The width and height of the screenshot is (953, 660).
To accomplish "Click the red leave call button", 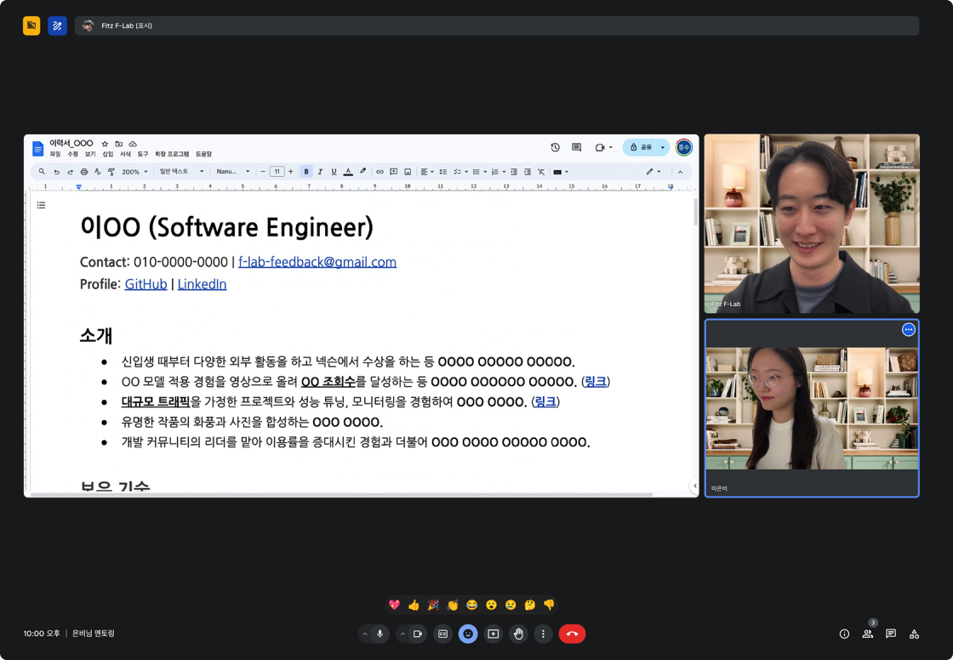I will [572, 634].
